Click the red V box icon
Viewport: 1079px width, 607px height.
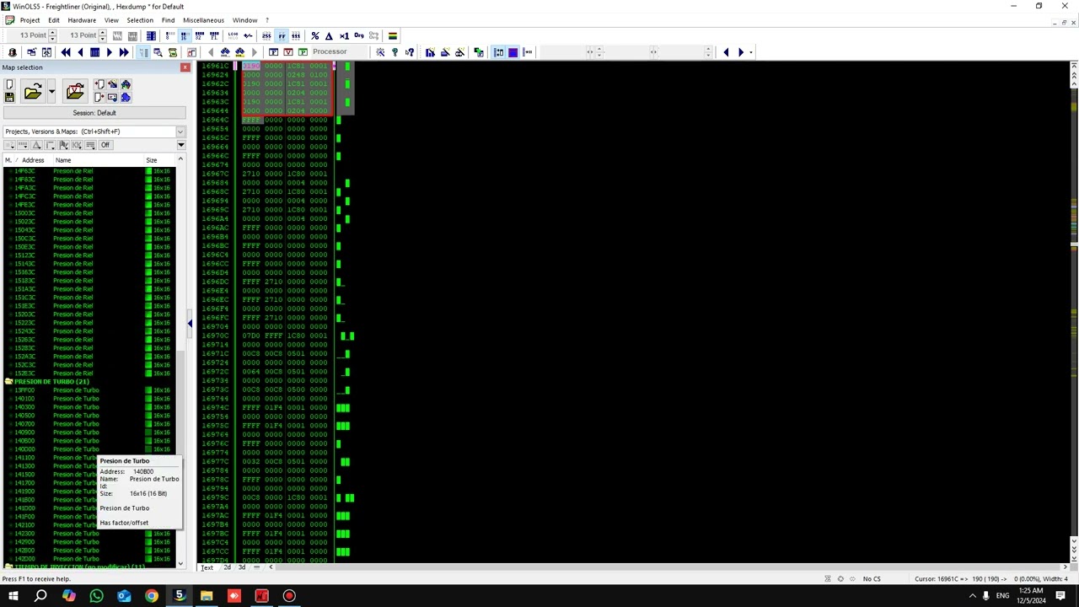[x=287, y=52]
